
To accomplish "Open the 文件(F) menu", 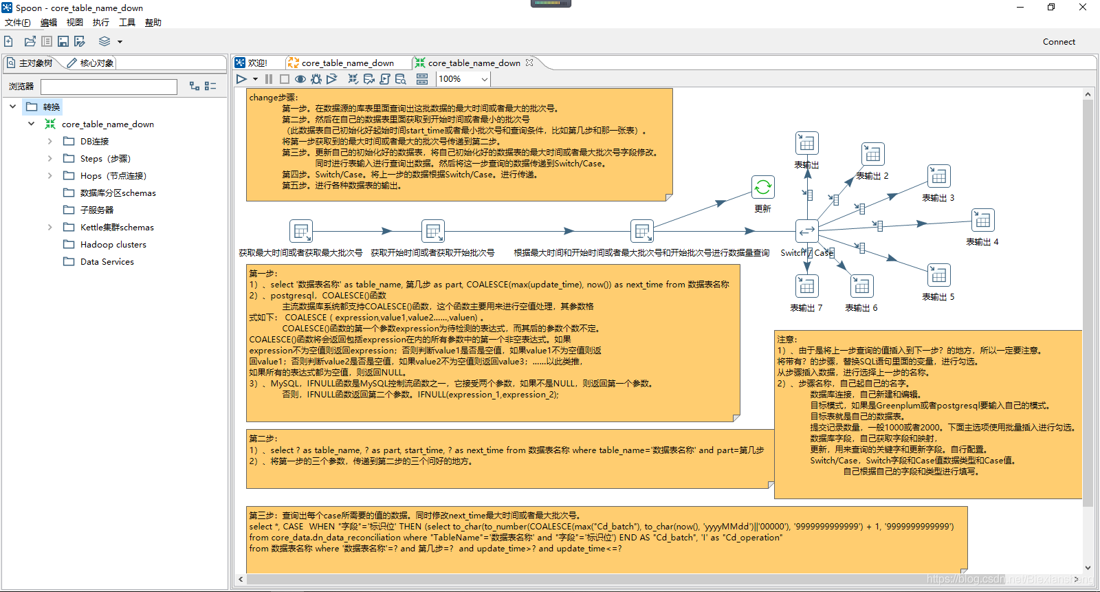I will [x=18, y=23].
